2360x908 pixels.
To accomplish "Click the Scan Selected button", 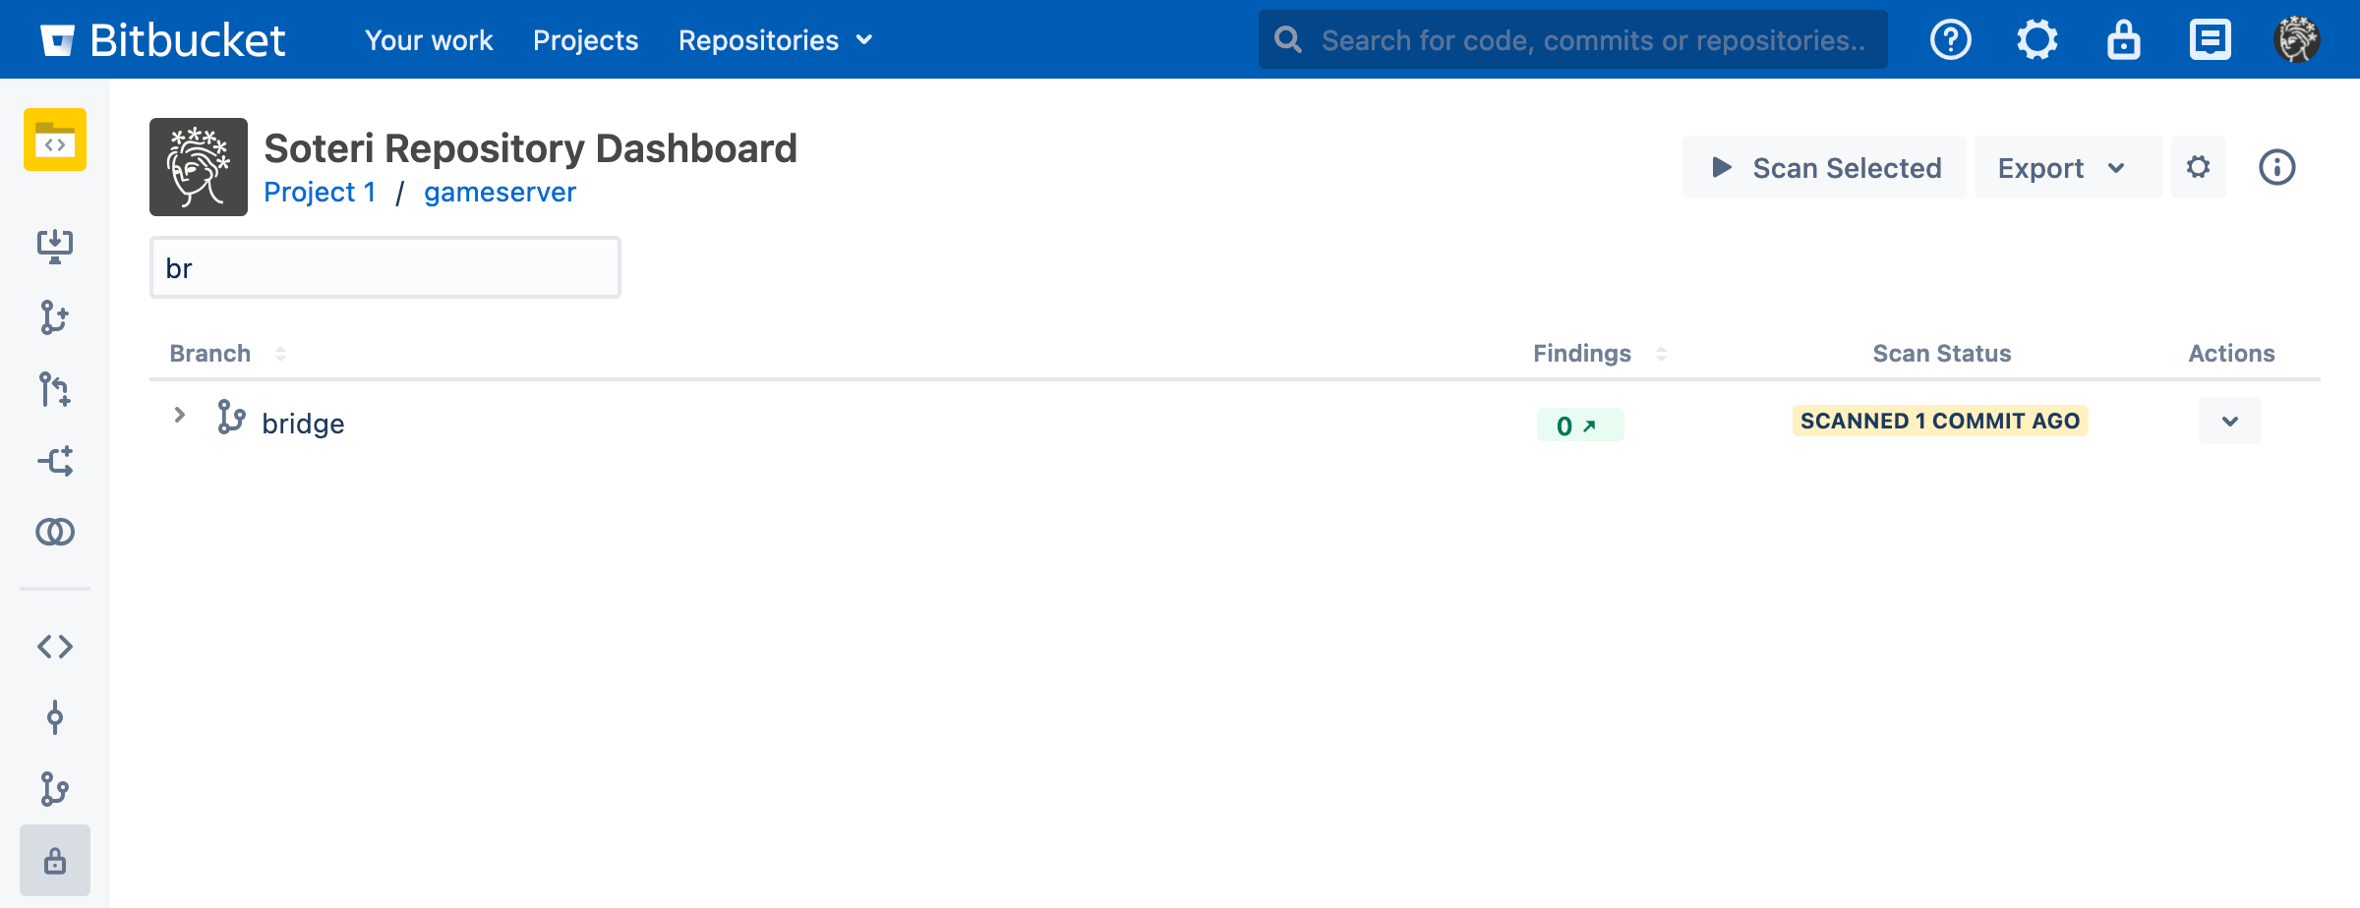I will point(1825,168).
